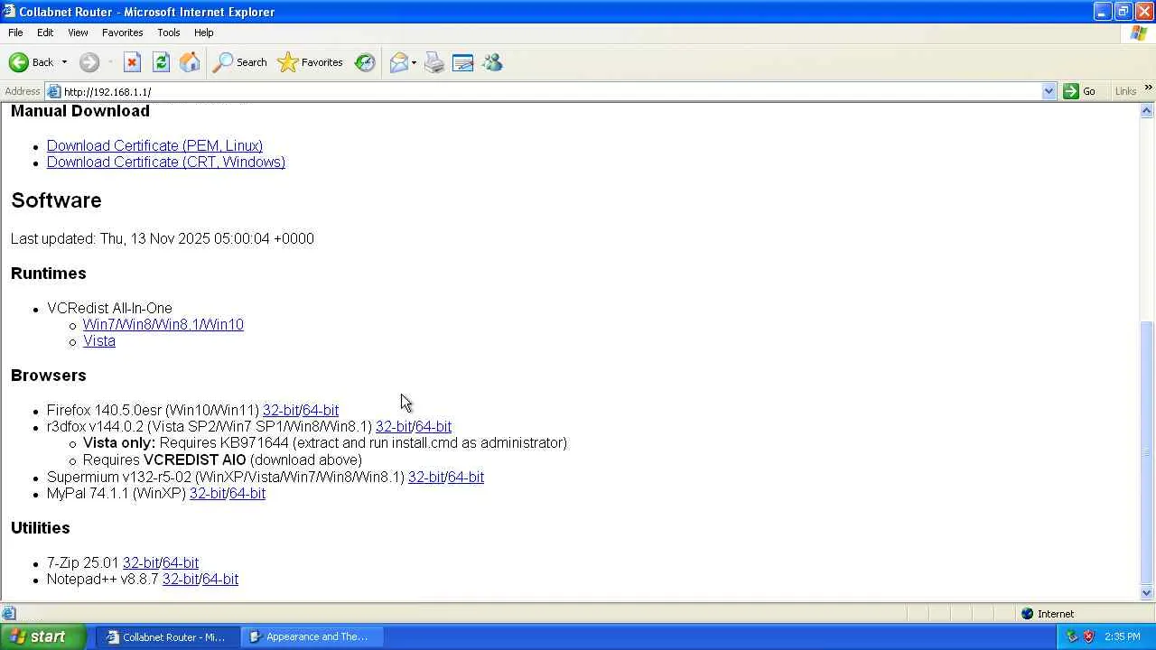The width and height of the screenshot is (1156, 650).
Task: Open the Favorites menu
Action: pyautogui.click(x=122, y=32)
